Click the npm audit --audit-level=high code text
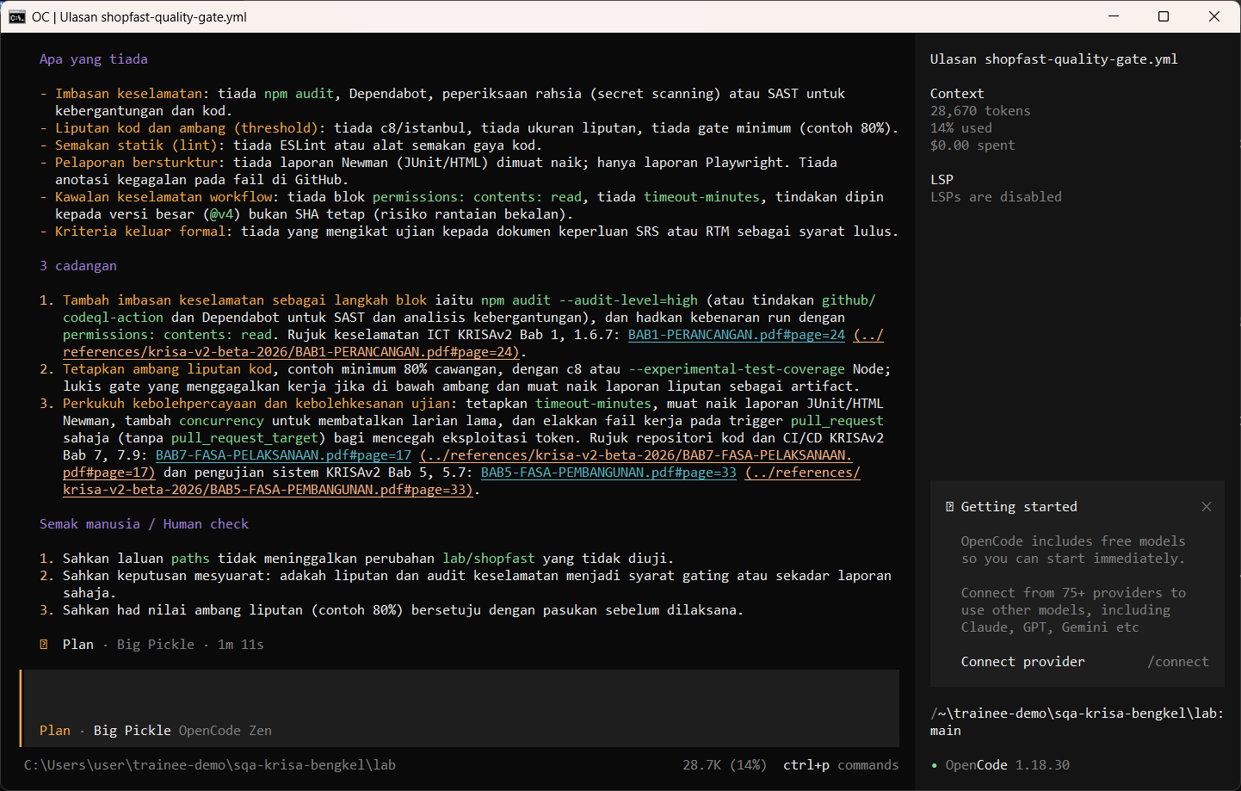Screen dimensions: 1241x791 590,300
